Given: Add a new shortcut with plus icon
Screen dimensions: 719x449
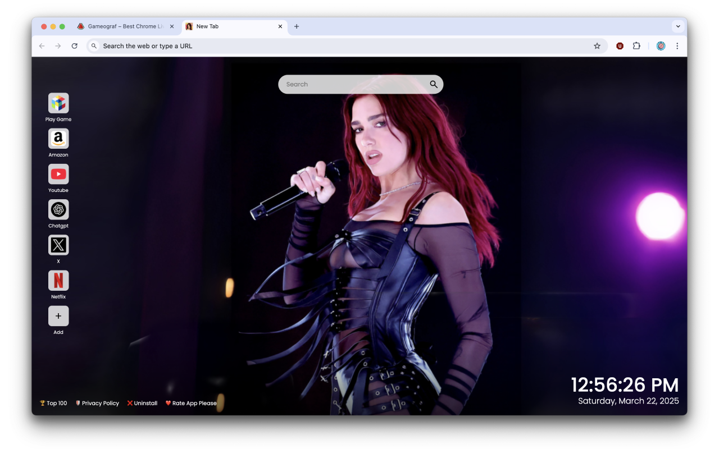Looking at the screenshot, I should click(x=58, y=316).
